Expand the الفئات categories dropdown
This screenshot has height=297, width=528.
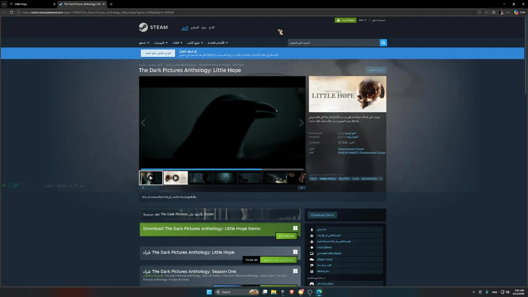point(177,43)
